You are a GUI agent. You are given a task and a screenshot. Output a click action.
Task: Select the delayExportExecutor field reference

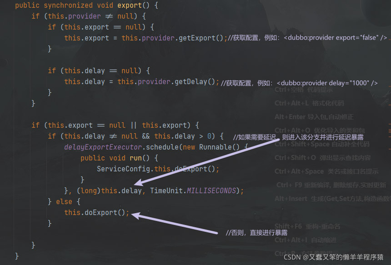[x=103, y=147]
